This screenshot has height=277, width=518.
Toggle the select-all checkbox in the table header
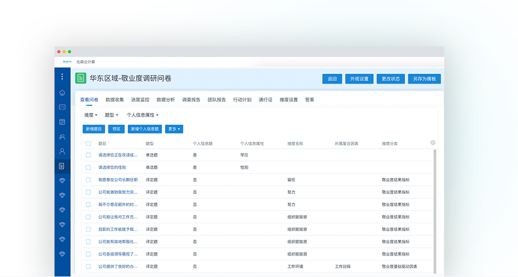pyautogui.click(x=88, y=144)
